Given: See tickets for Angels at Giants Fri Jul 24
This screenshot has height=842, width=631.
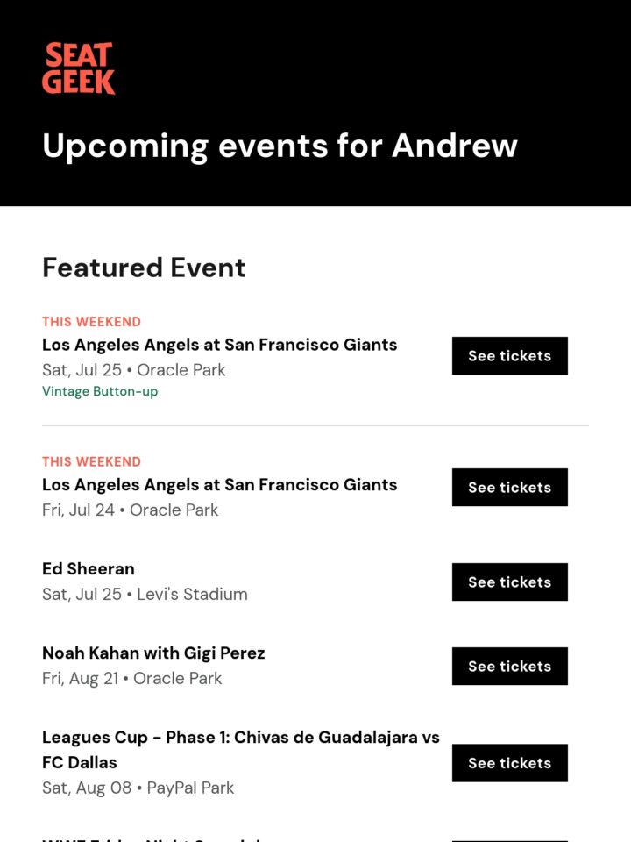Looking at the screenshot, I should 510,487.
